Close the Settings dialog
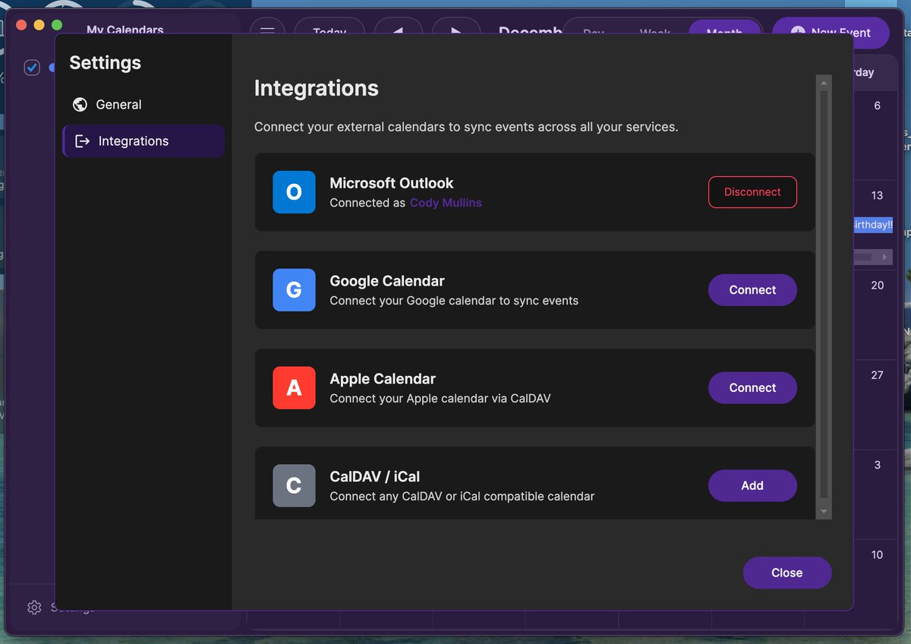This screenshot has height=644, width=911. (x=786, y=573)
